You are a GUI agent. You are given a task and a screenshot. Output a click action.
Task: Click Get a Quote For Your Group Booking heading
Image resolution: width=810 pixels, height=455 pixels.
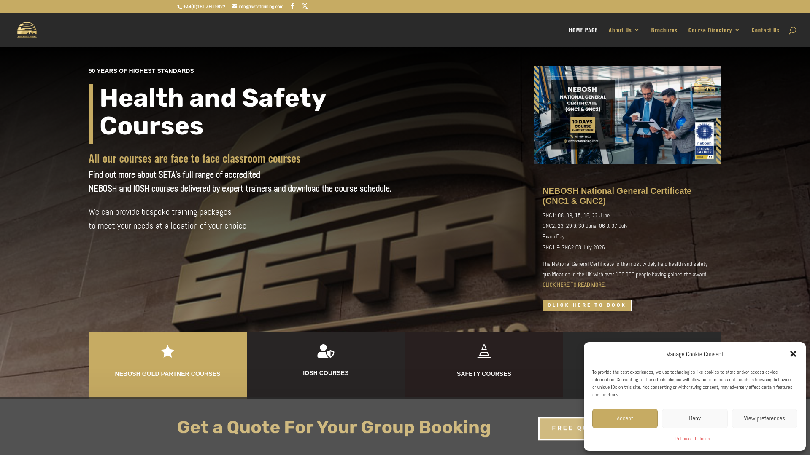pyautogui.click(x=334, y=427)
